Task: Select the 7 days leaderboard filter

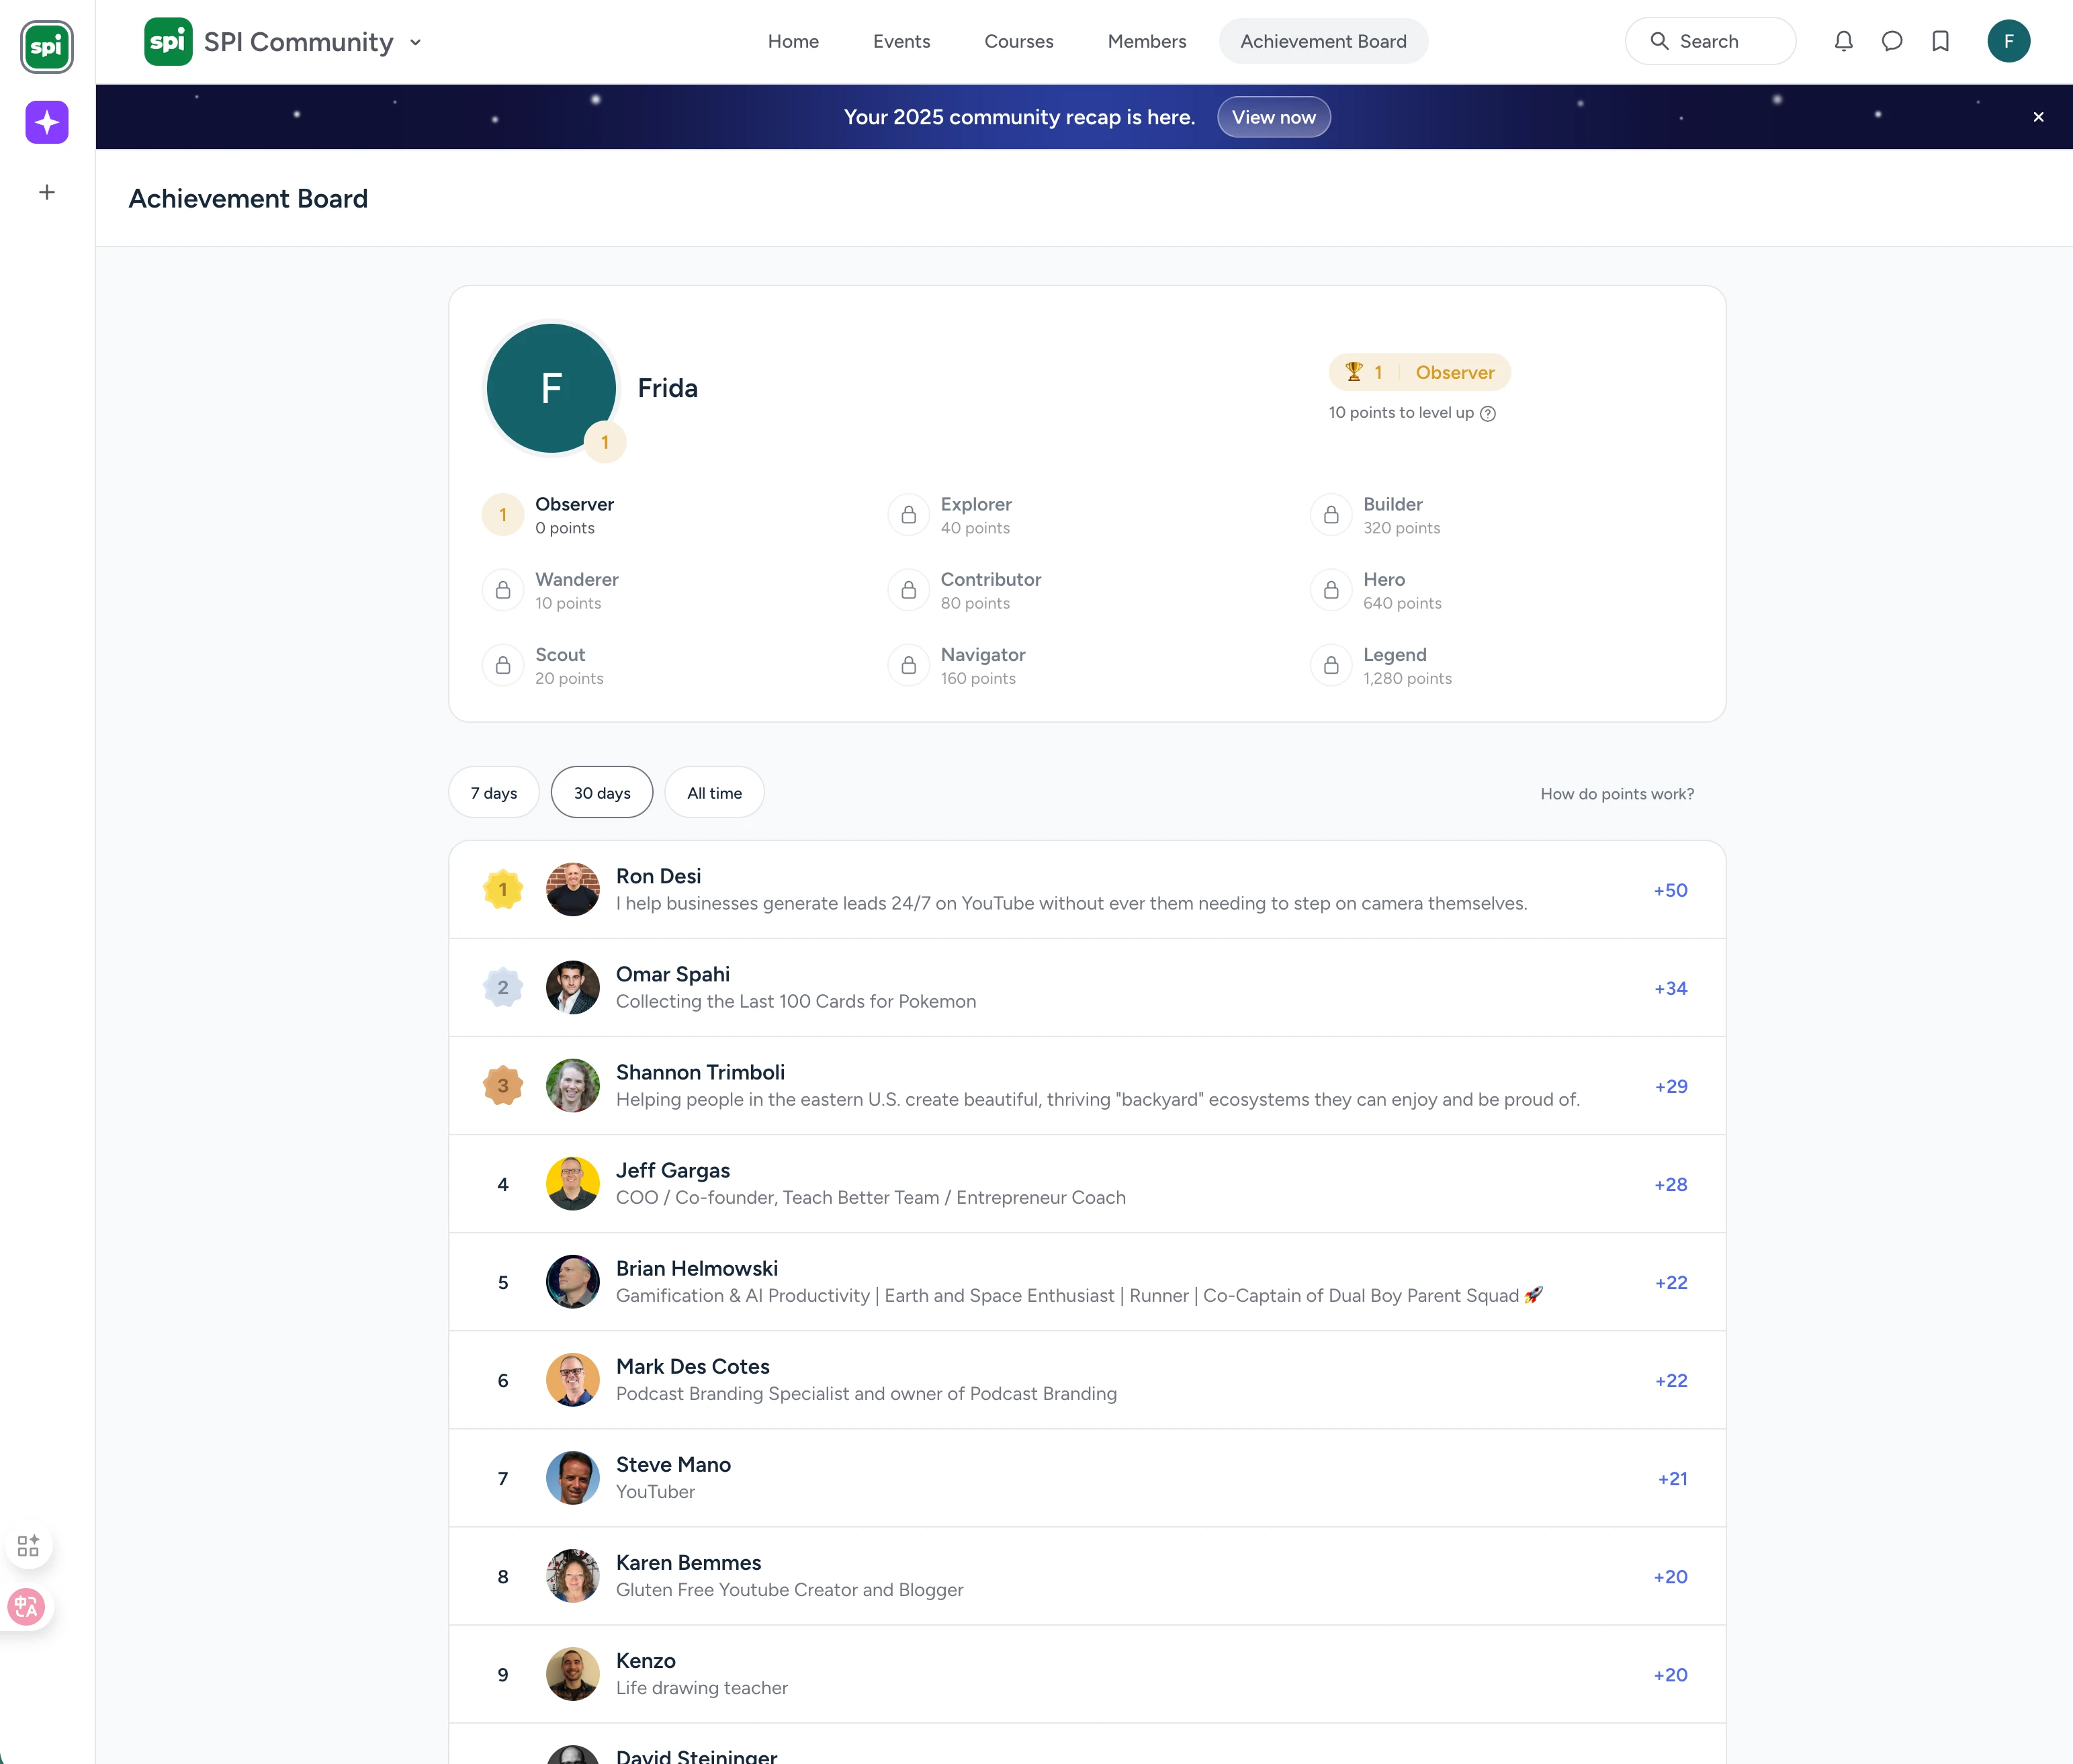Action: (494, 793)
